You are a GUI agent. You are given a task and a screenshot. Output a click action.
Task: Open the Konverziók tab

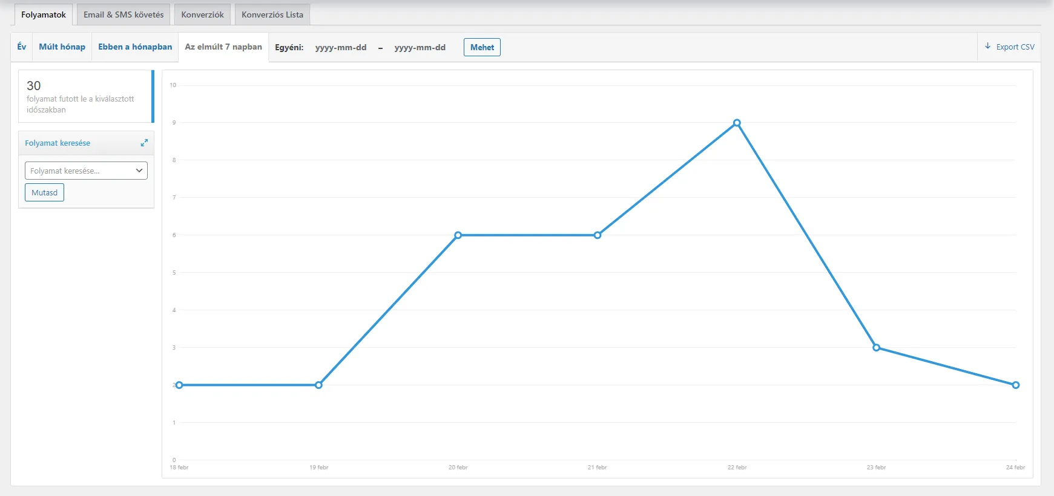pos(202,15)
